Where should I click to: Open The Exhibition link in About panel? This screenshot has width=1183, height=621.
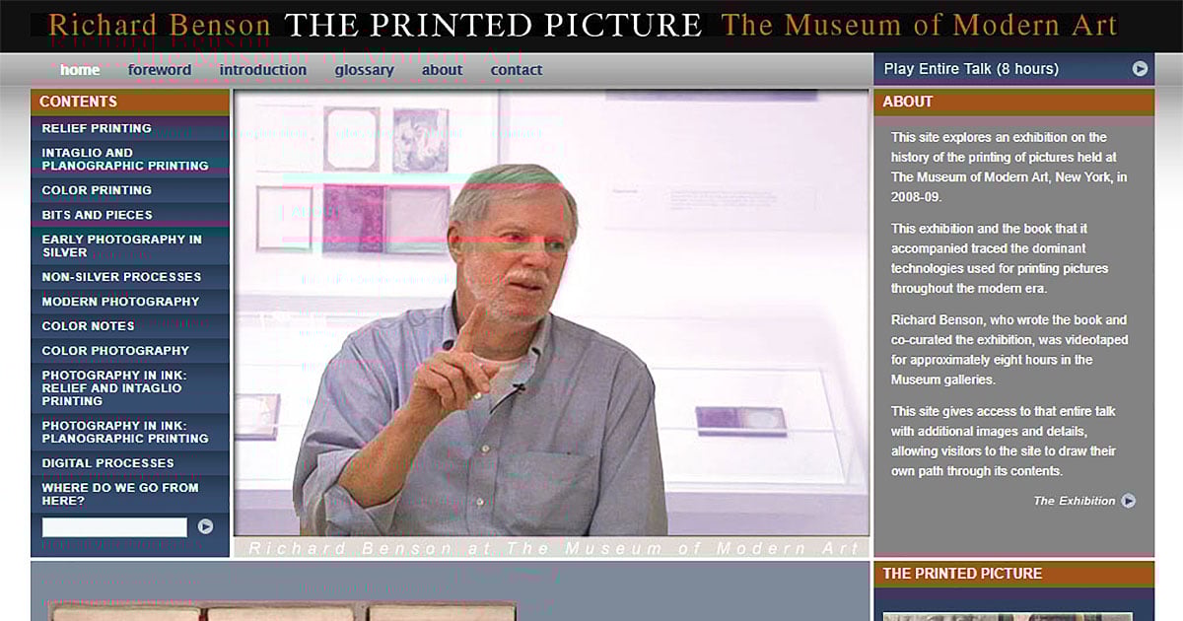[x=1074, y=501]
